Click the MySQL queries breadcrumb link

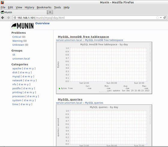coord(94,103)
